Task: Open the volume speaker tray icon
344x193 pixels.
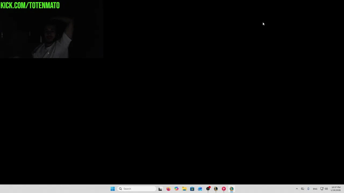Action: point(326,189)
